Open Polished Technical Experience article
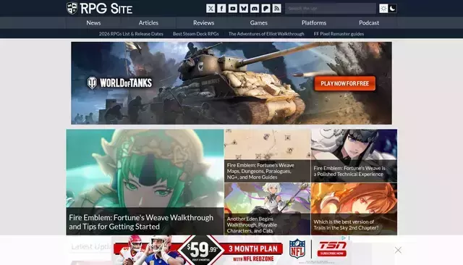This screenshot has width=463, height=265. point(349,171)
